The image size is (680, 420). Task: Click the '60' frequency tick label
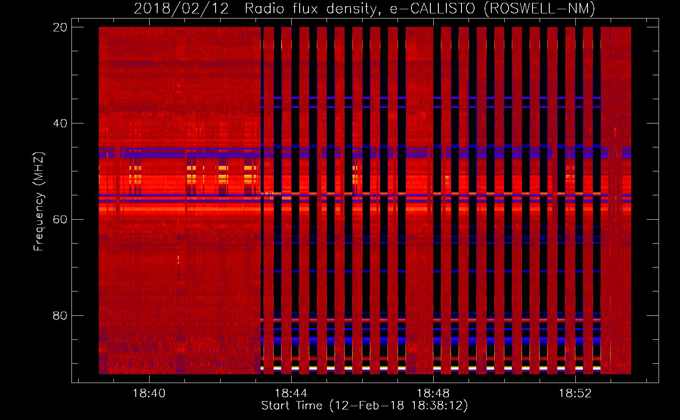tap(60, 220)
